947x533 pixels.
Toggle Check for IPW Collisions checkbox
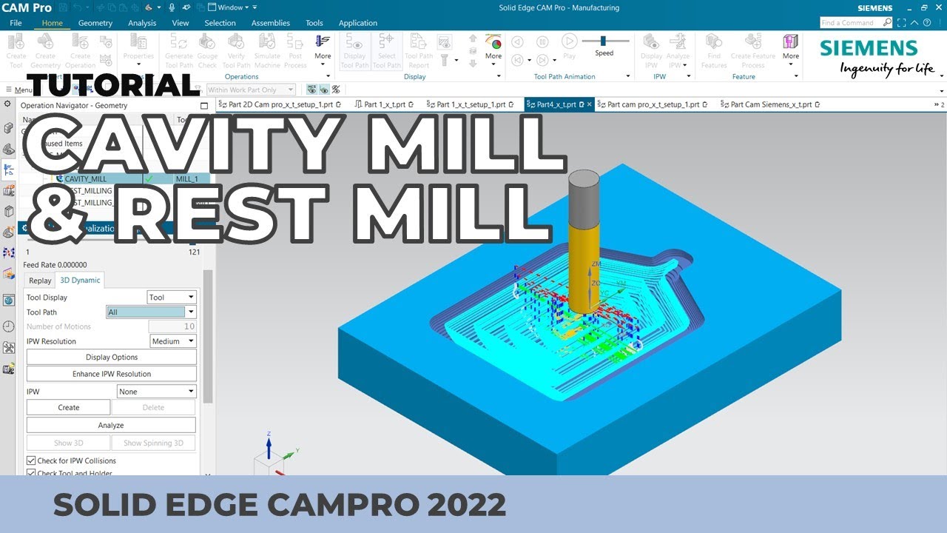coord(31,460)
